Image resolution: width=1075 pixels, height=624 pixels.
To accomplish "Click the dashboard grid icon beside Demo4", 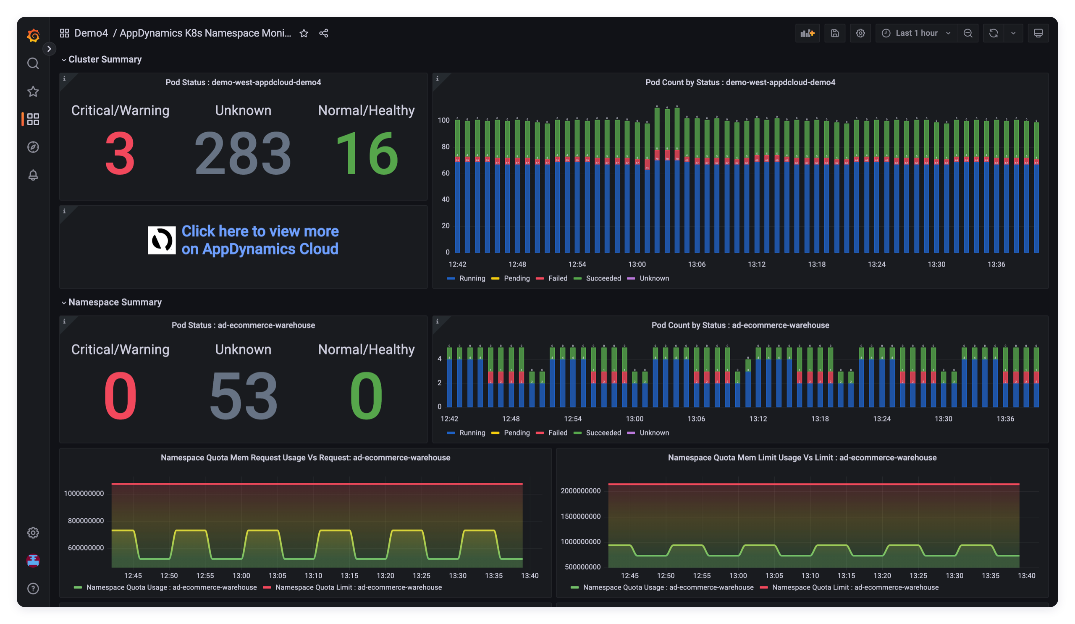I will pyautogui.click(x=64, y=33).
